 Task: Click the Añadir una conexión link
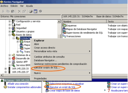click(x=18, y=84)
